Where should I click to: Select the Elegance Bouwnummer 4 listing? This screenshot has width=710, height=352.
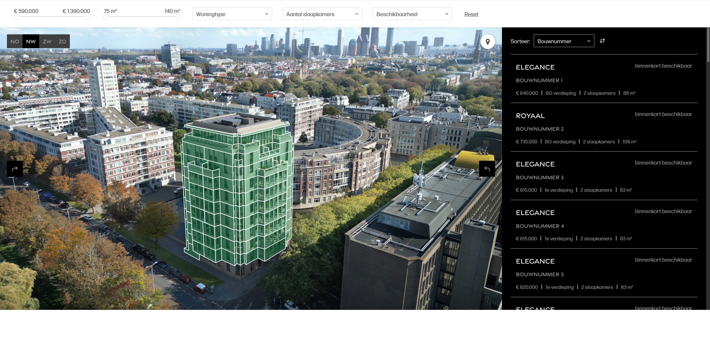[603, 225]
